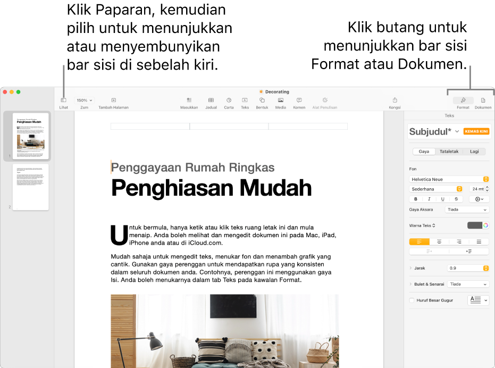Open the Subjudul paragraph style dropdown

click(457, 131)
